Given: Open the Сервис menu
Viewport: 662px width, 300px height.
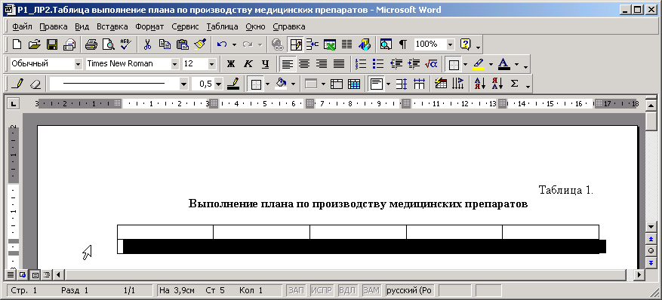Looking at the screenshot, I should 186,26.
